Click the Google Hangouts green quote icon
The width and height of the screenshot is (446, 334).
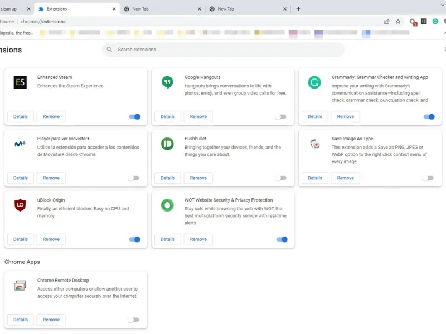(x=167, y=82)
